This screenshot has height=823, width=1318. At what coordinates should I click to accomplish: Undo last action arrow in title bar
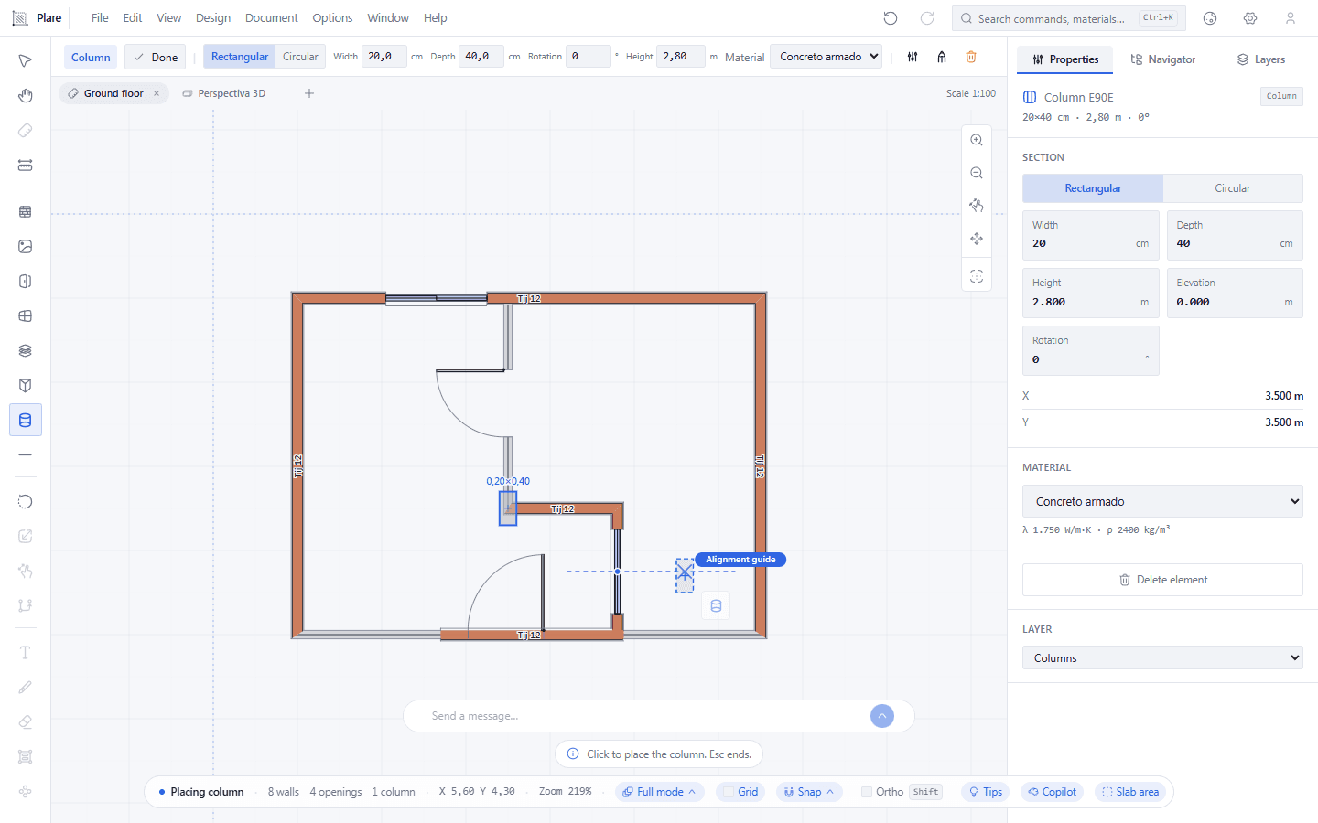coord(891,18)
